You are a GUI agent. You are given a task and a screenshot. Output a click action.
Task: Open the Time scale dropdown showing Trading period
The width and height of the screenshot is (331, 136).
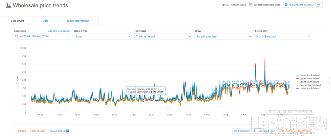pos(163,37)
